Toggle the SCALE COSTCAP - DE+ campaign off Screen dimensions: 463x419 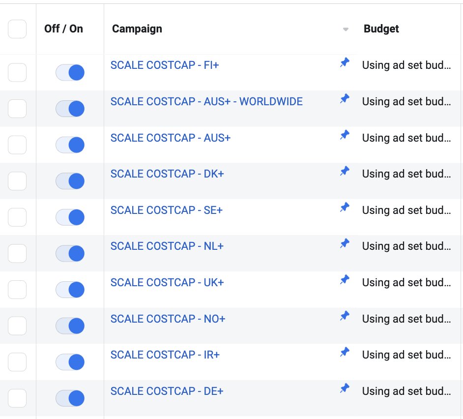70,398
